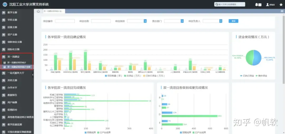
Task: Select 双一流建设项目统计 submenu item
Action: coord(17,63)
